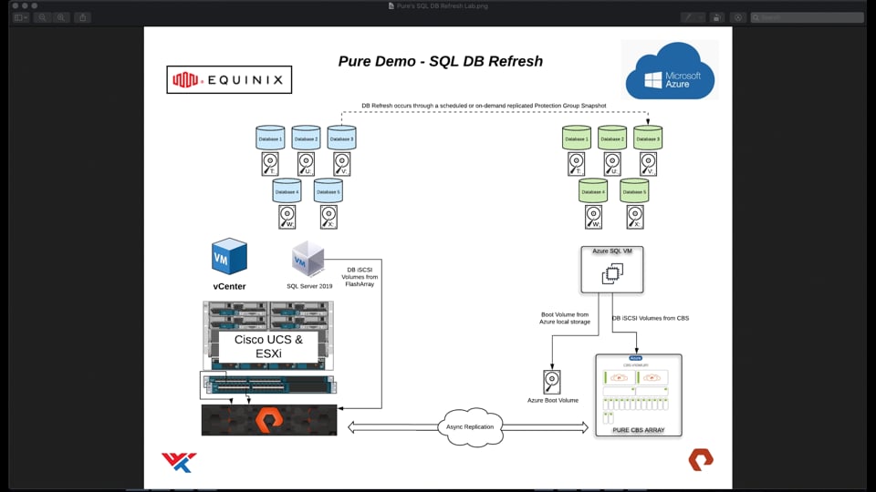Click the 'vCenter' text label
The height and width of the screenshot is (492, 876).
pos(229,286)
